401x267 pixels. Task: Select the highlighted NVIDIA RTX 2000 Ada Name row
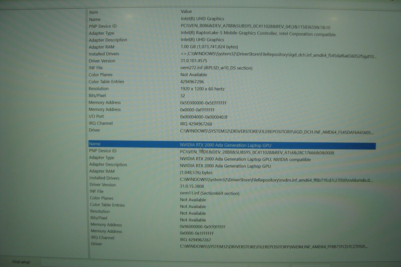[x=232, y=145]
